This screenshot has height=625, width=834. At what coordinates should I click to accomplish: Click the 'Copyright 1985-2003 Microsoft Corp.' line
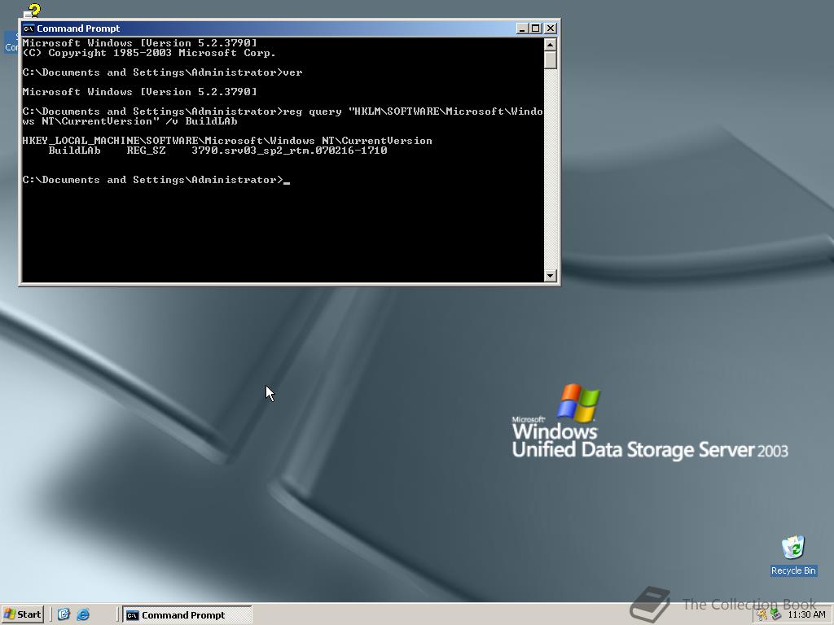pyautogui.click(x=149, y=53)
